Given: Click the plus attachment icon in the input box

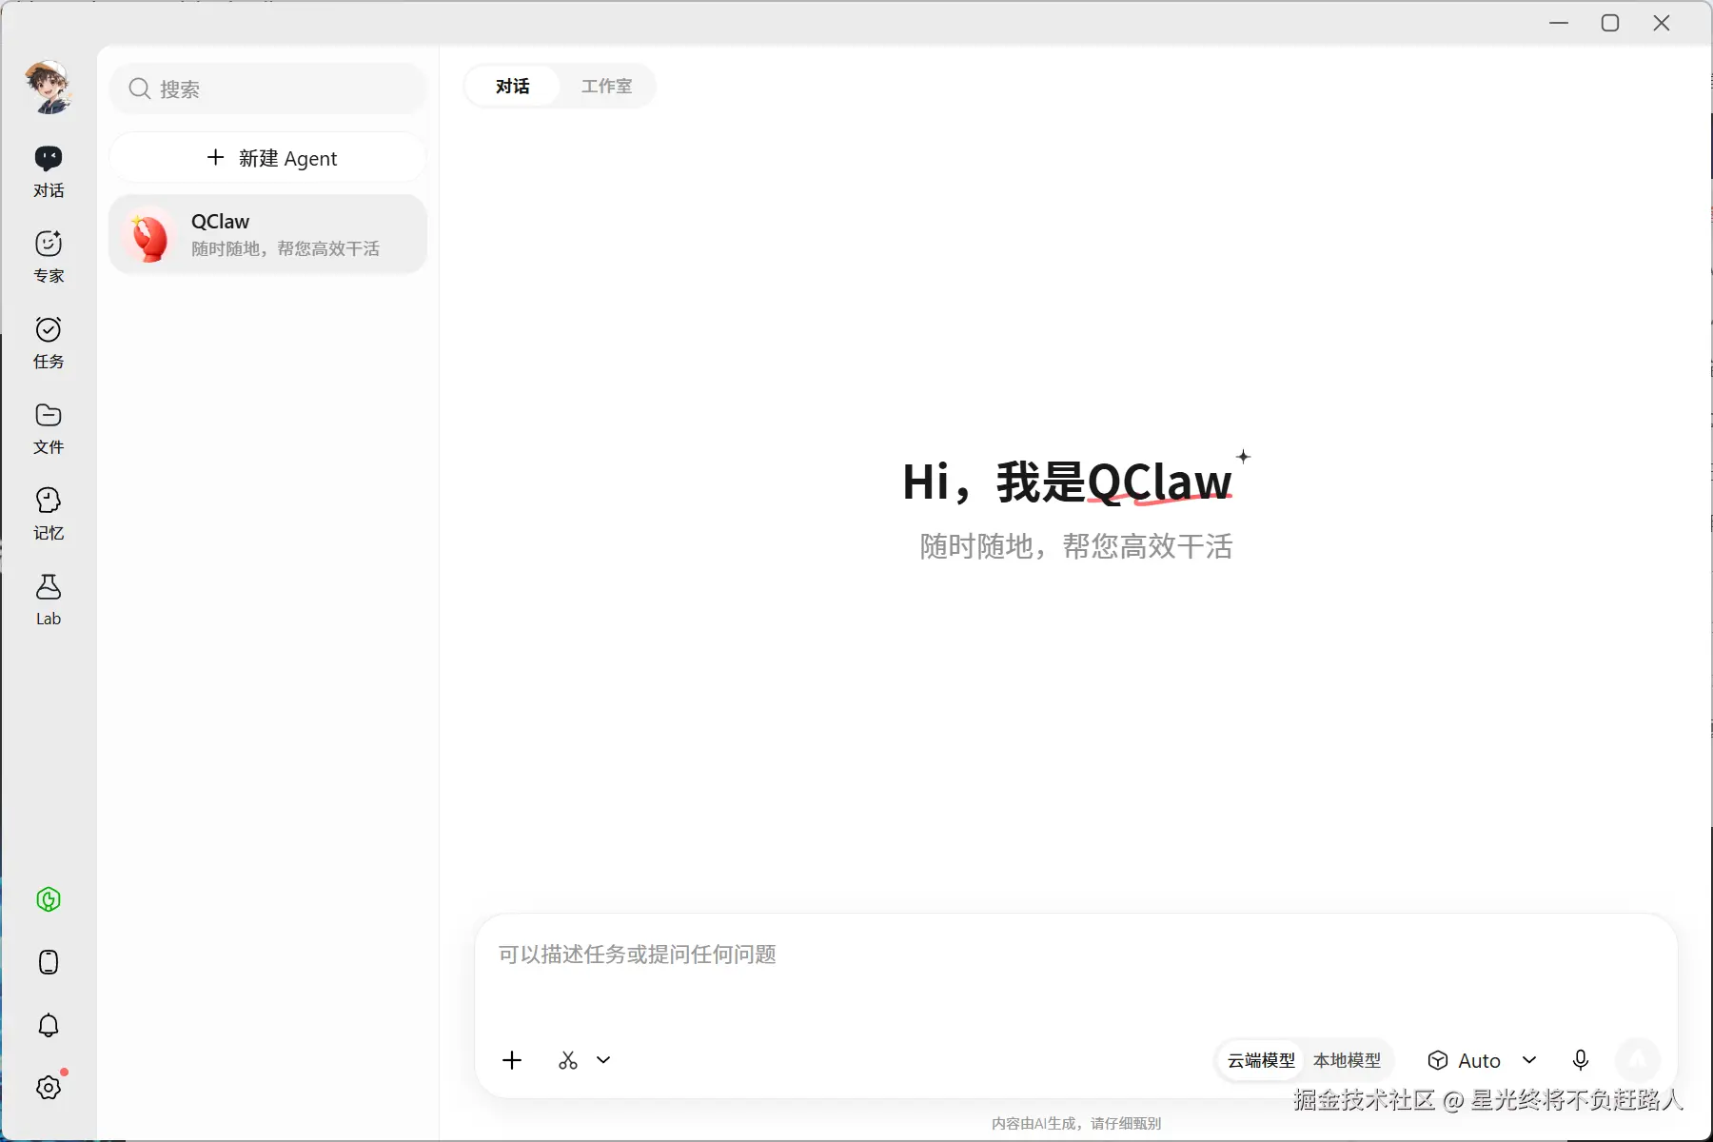Looking at the screenshot, I should point(512,1060).
